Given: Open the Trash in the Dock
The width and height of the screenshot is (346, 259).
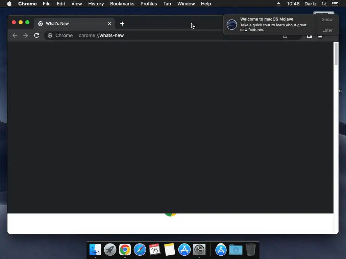Looking at the screenshot, I should click(x=251, y=250).
